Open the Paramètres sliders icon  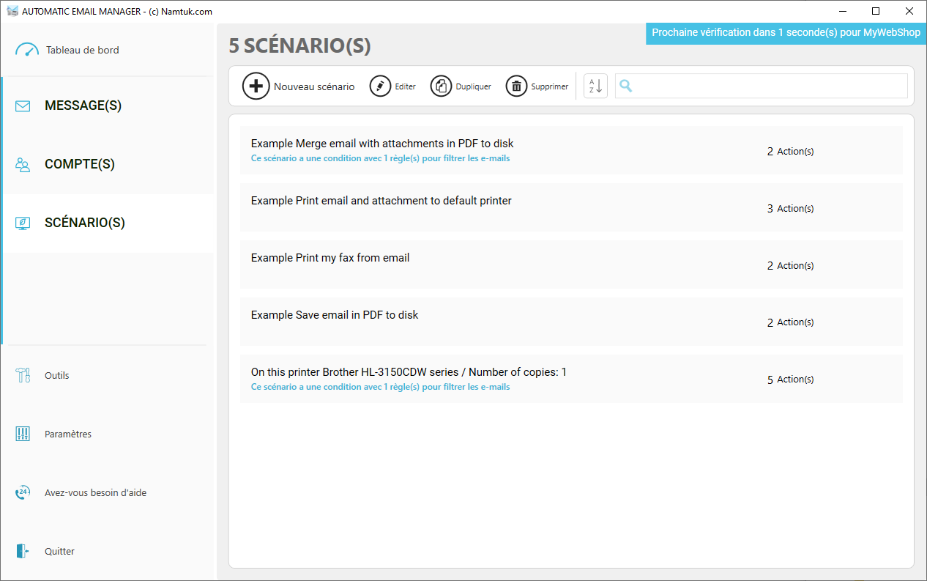(x=22, y=433)
